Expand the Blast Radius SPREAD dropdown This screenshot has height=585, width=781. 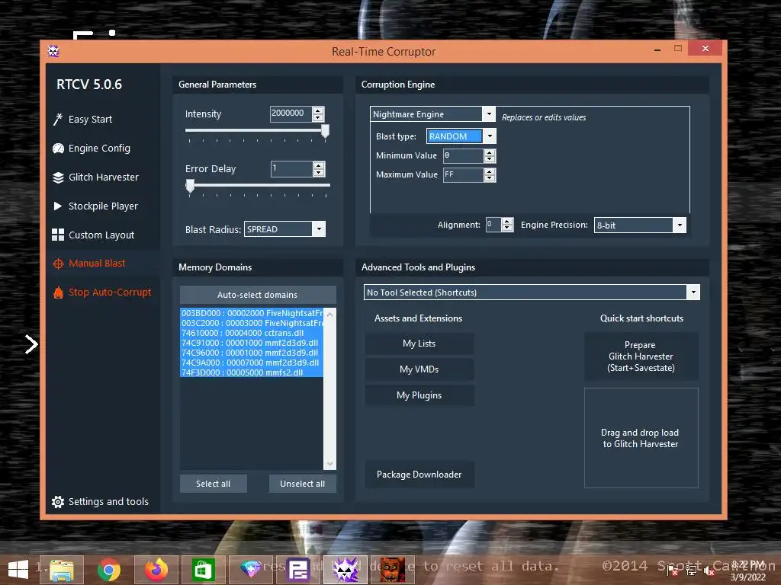[x=319, y=229]
